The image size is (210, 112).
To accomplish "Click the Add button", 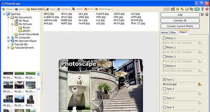I will pos(180,15).
